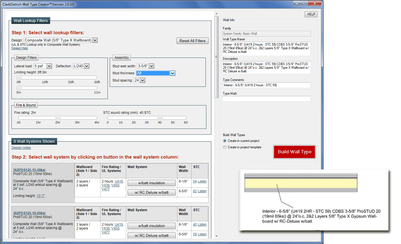This screenshot has height=244, width=401.
Task: Open V477 link in the ProSTUD 20 row
Action: coord(106,232)
